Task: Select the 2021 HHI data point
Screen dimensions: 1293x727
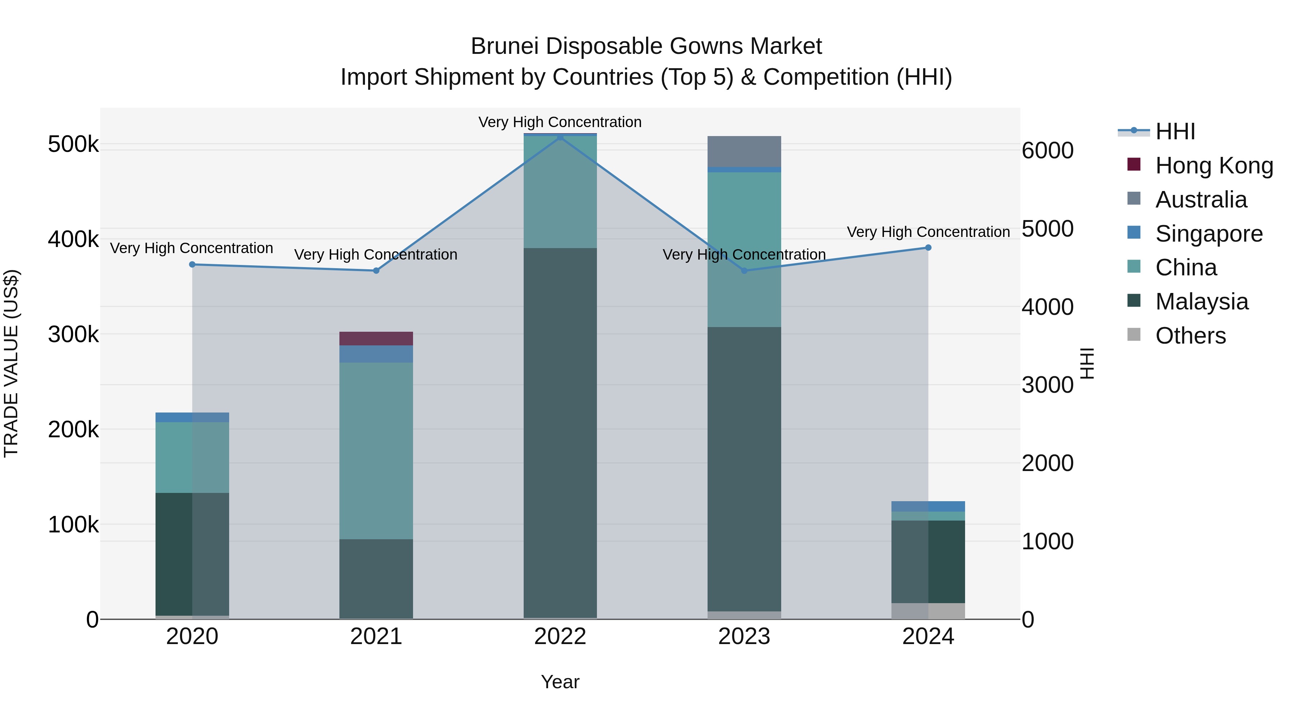Action: point(376,271)
